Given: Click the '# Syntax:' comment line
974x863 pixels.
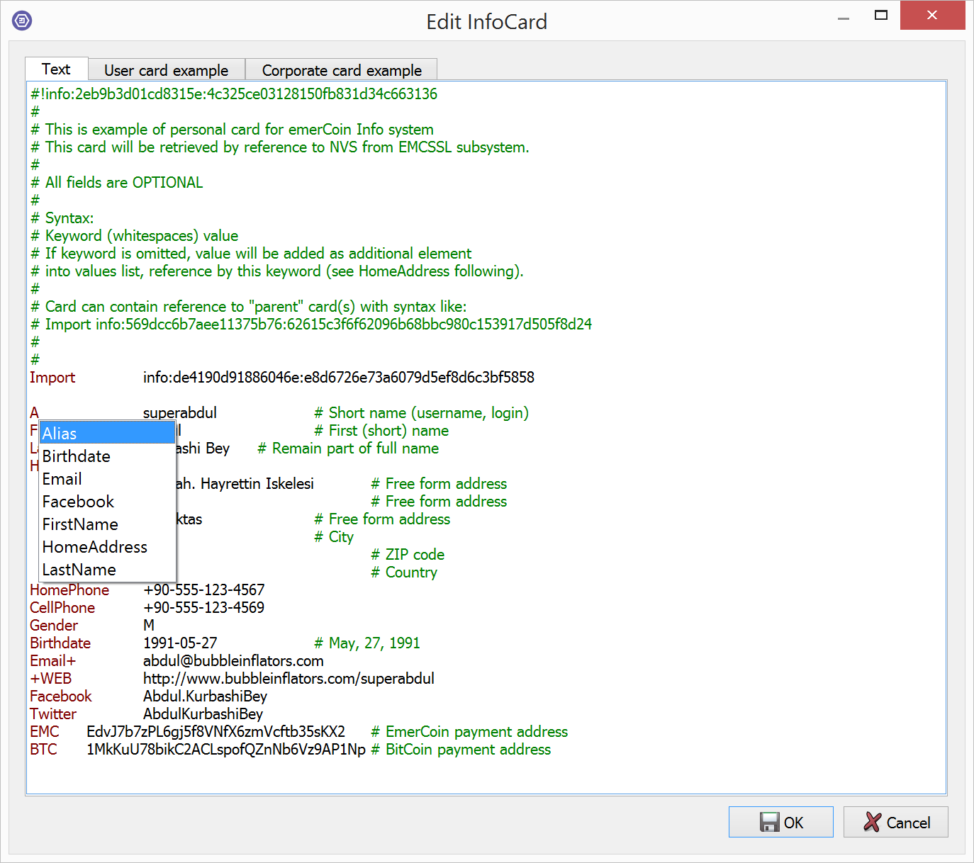Looking at the screenshot, I should pos(62,218).
